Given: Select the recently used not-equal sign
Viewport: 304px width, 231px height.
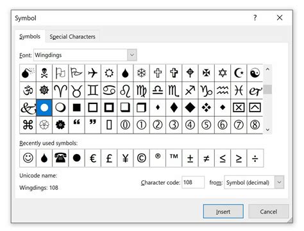Looking at the screenshot, I should [x=207, y=158].
